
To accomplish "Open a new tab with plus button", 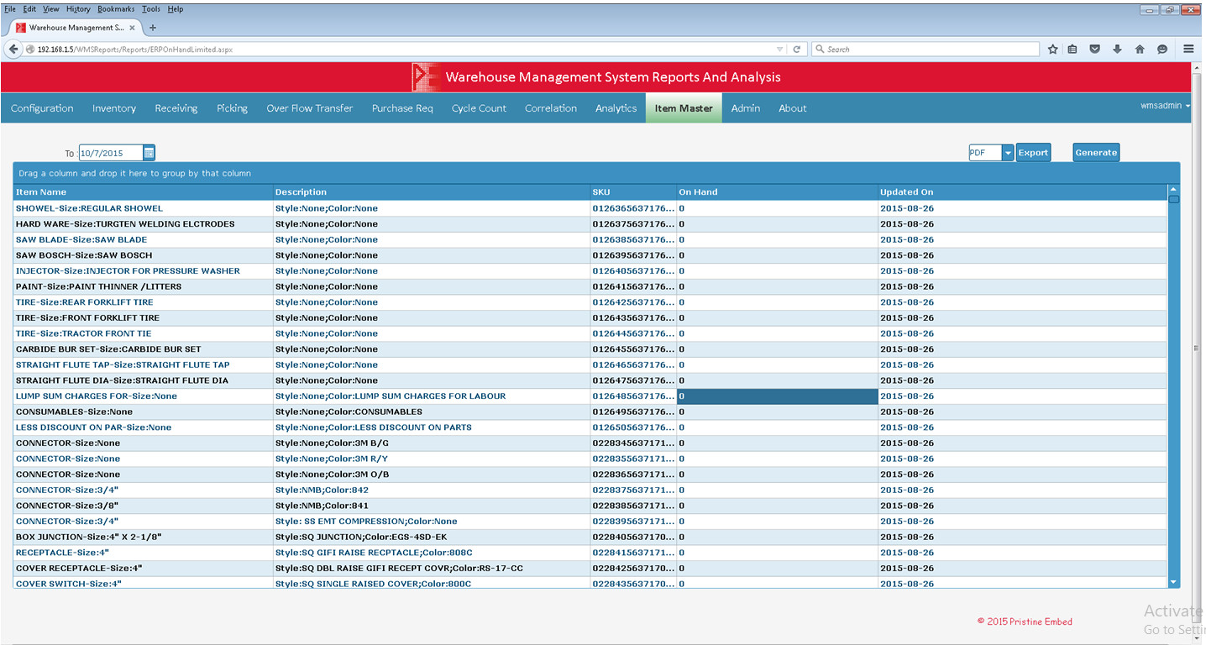I will (152, 28).
